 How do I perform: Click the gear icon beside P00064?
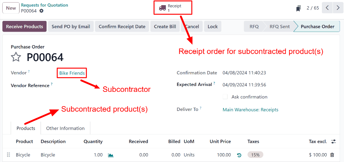click(41, 11)
